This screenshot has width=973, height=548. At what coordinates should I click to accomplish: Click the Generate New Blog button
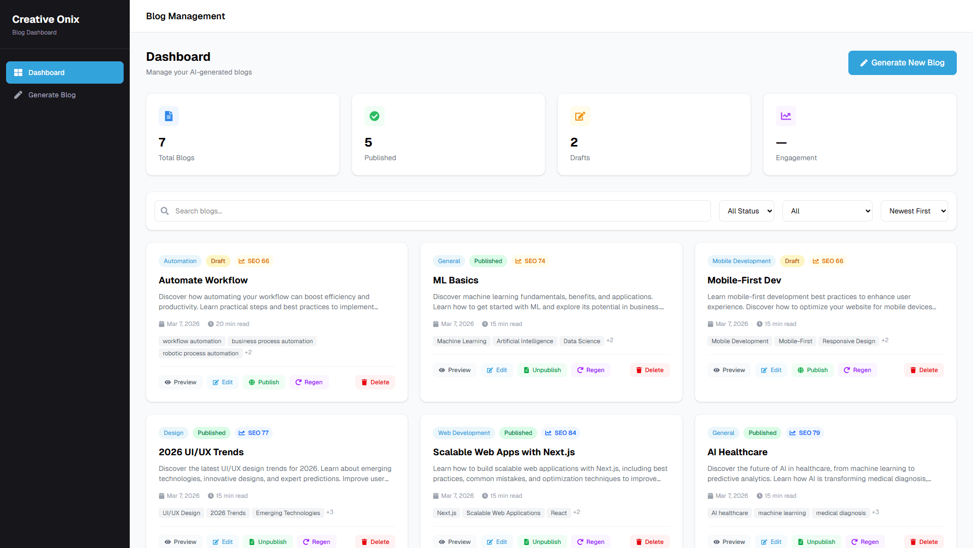(902, 63)
